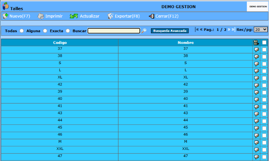Edit the row with code 41
The height and width of the screenshot is (161, 269).
[x=256, y=107]
